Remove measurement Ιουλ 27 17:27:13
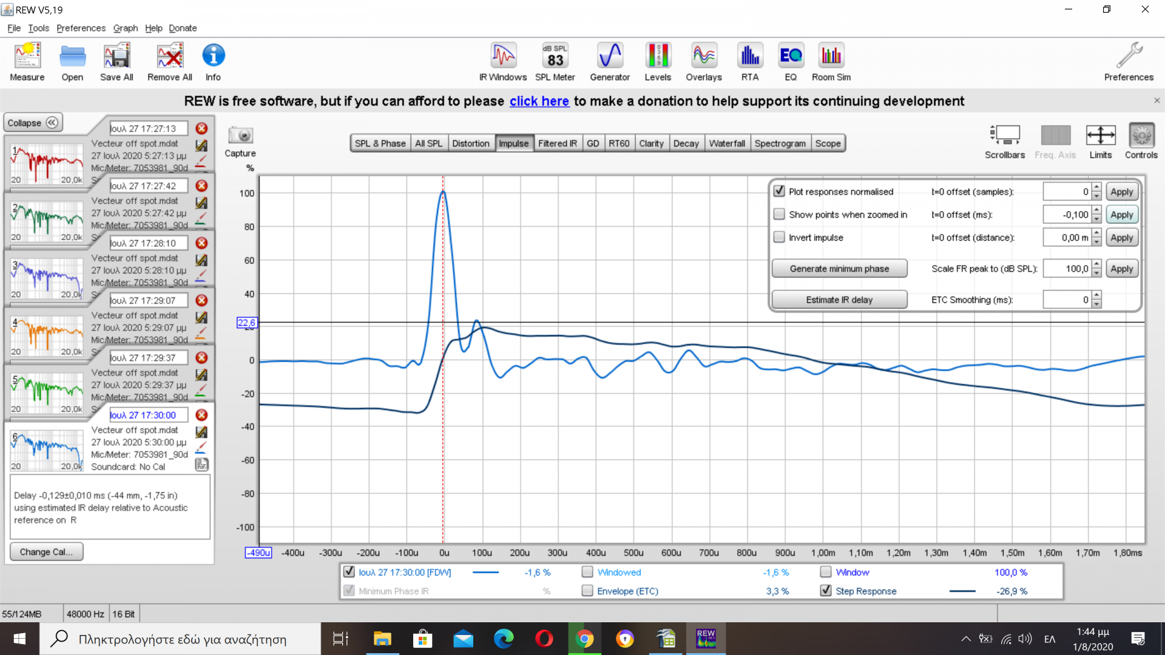Viewport: 1165px width, 655px height. coord(202,129)
